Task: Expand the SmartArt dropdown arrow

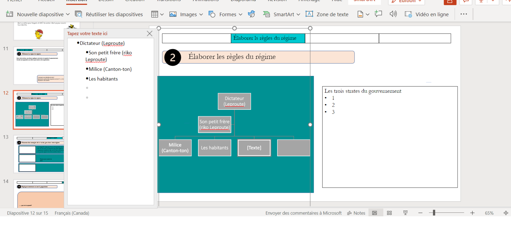Action: (298, 14)
